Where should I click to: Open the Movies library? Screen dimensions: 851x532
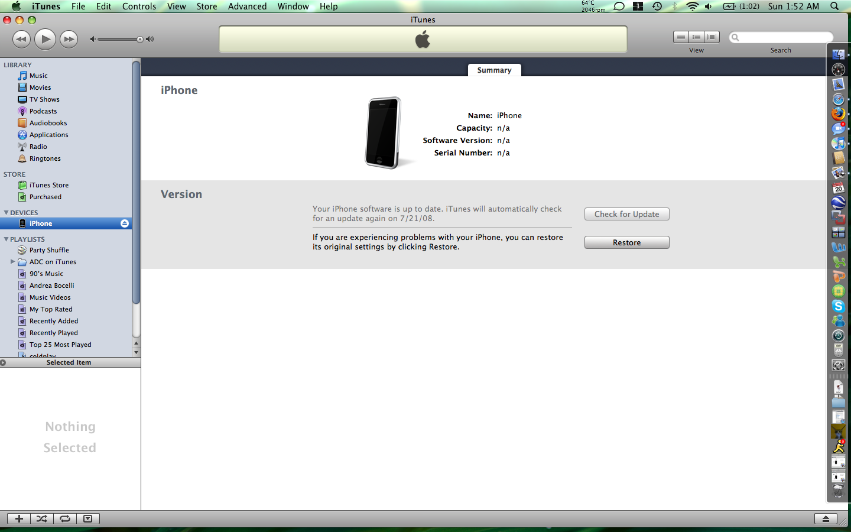40,87
